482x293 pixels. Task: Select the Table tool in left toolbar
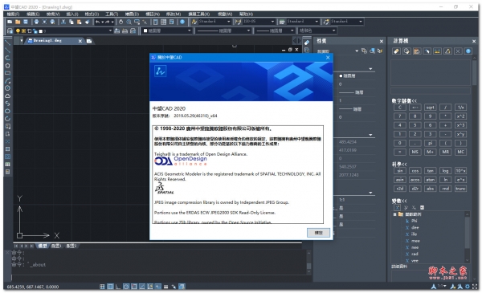click(x=8, y=165)
